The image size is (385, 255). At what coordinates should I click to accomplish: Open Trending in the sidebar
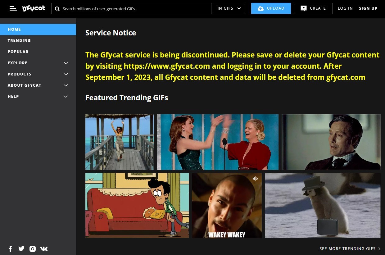pyautogui.click(x=38, y=40)
